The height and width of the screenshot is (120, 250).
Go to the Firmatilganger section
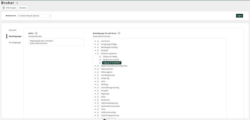(x=15, y=42)
